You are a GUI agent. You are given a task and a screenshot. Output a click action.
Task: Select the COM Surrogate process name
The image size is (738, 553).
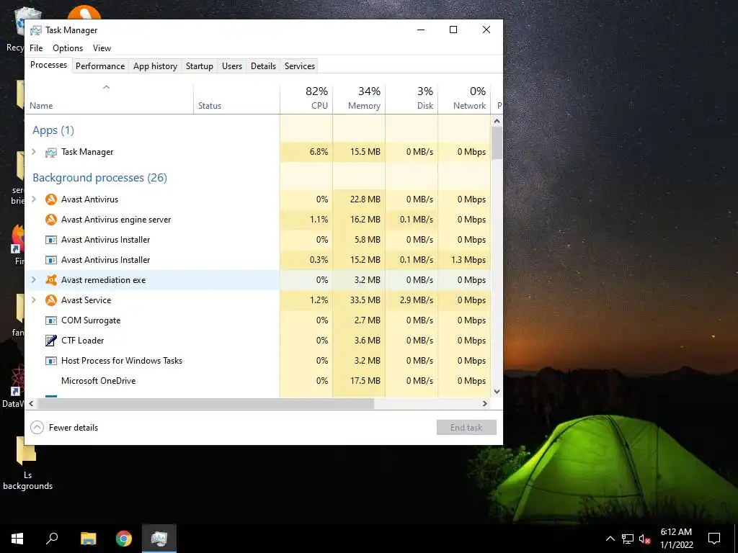(x=91, y=320)
